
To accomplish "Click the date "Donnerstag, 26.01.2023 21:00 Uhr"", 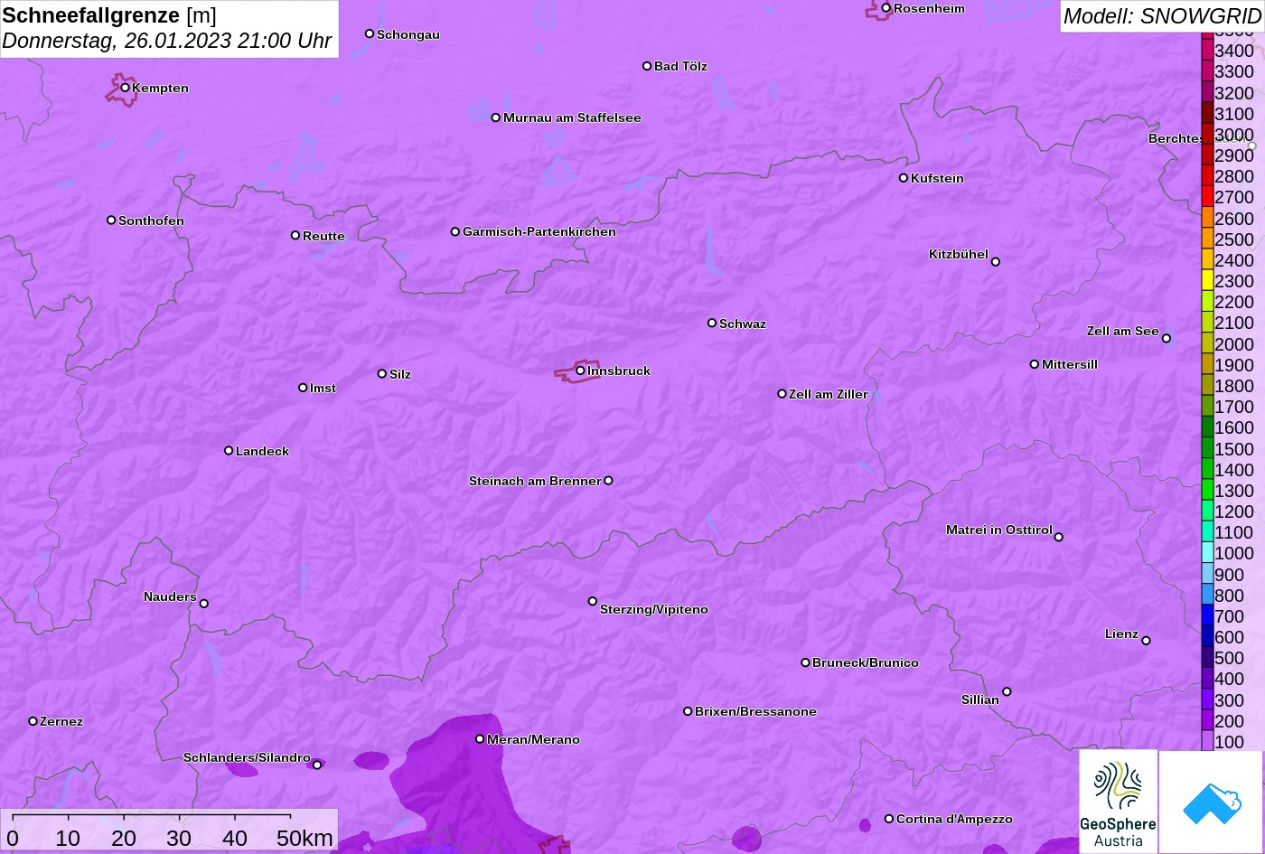I will 167,42.
